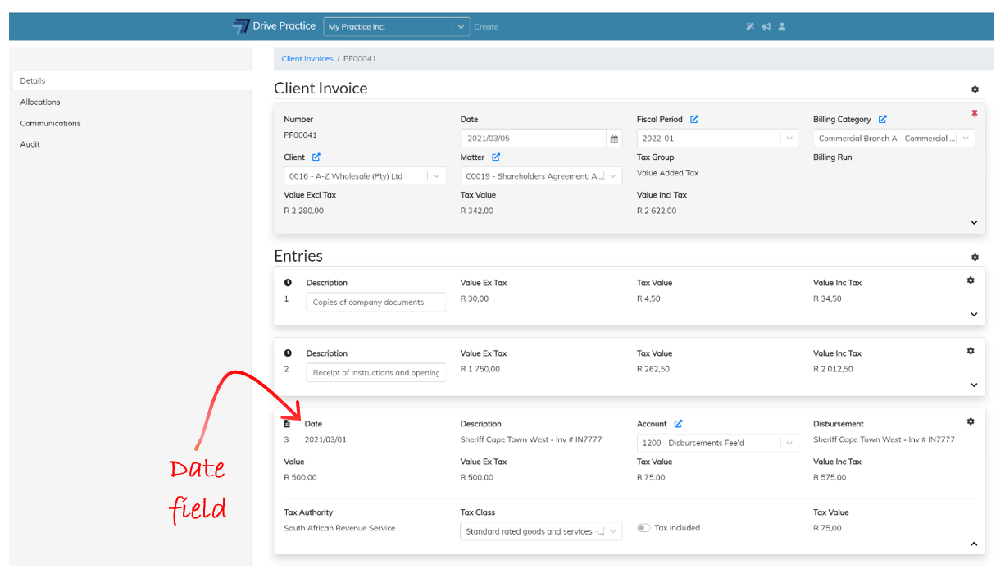Image resolution: width=1005 pixels, height=578 pixels.
Task: Click the red pin icon on invoice card
Action: pyautogui.click(x=975, y=114)
